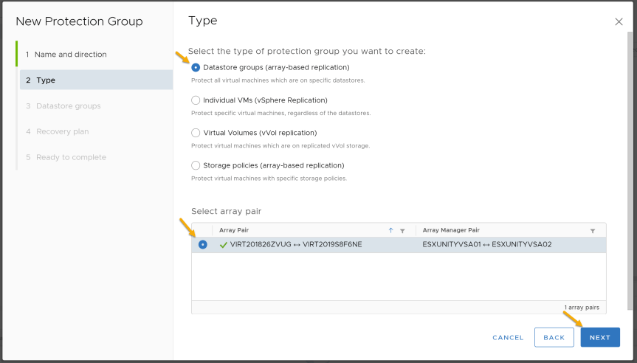
Task: Open step 2 Type in wizard
Action: pos(96,80)
